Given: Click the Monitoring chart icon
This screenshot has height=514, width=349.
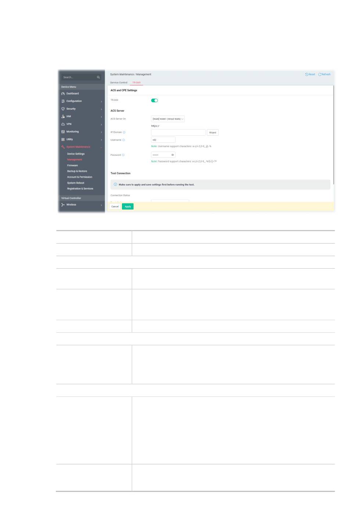Looking at the screenshot, I should point(63,132).
